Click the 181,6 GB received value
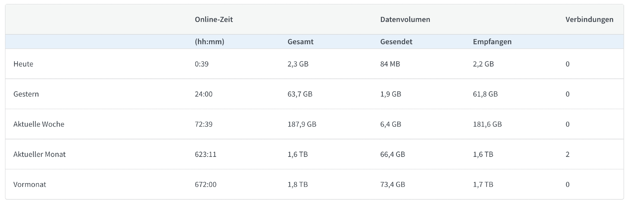This screenshot has width=627, height=205. [487, 124]
